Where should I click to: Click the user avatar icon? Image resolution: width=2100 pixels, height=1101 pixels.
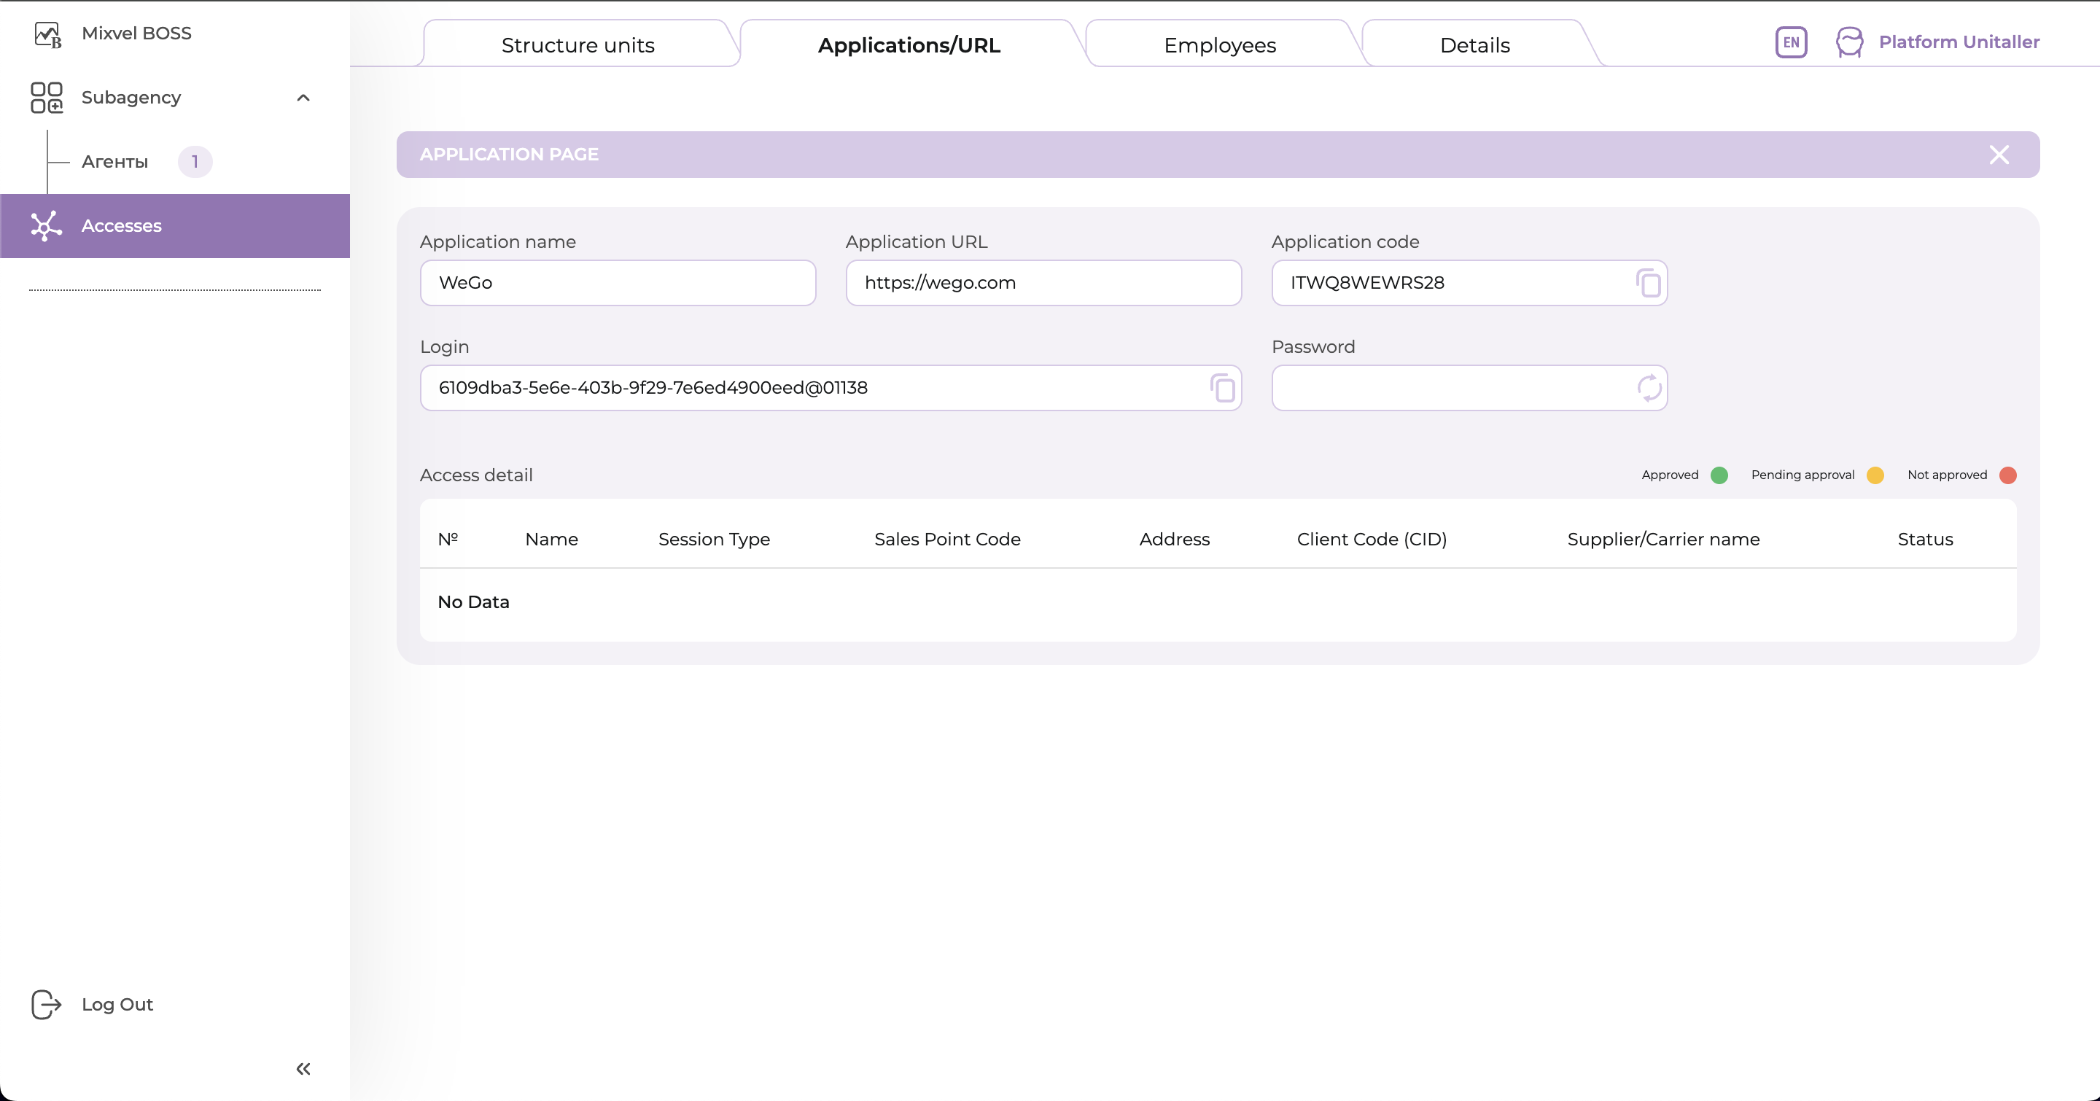click(1849, 42)
